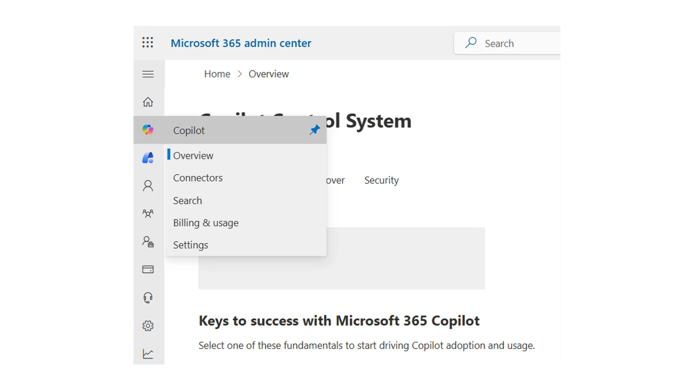Click the Copilot logo icon in the sidebar
This screenshot has height=390, width=694.
148,130
